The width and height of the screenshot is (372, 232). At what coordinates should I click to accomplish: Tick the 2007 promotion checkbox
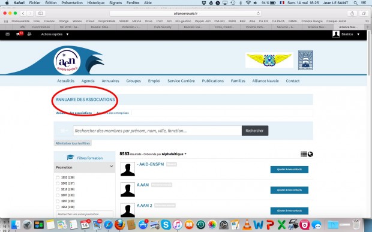click(58, 195)
